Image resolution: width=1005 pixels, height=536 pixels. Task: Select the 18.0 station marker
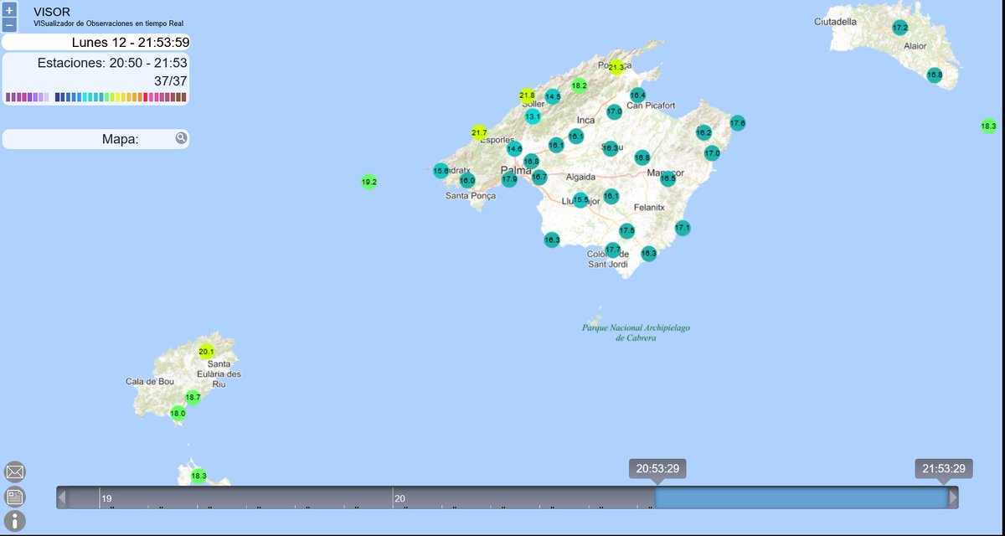tap(178, 413)
